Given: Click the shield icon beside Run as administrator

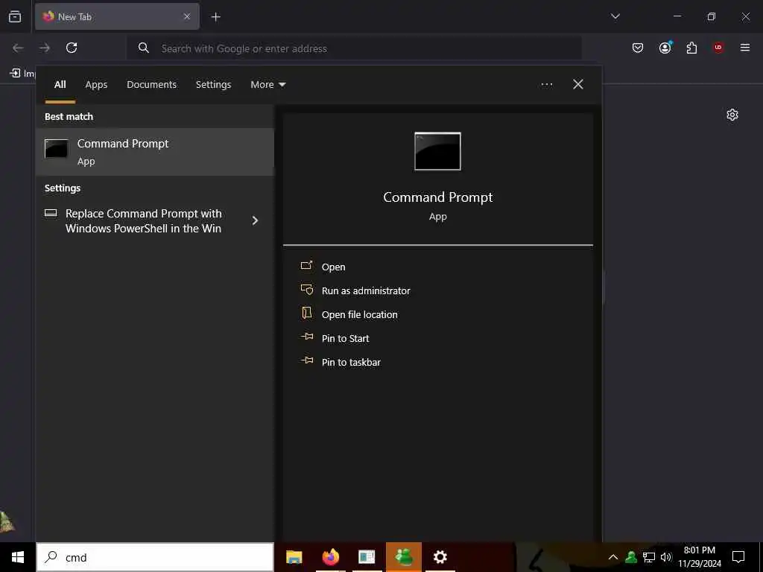Looking at the screenshot, I should (306, 290).
